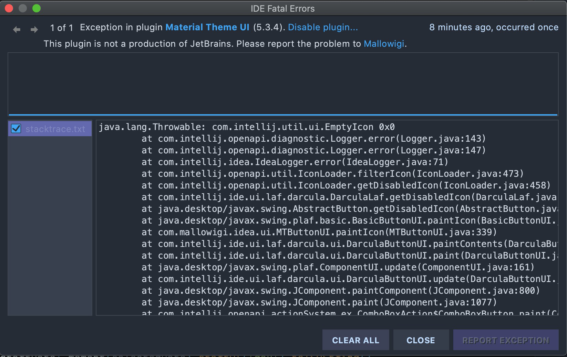Click the '8 minutes ago, occurred once' timestamp
This screenshot has height=357, width=567.
coord(493,27)
